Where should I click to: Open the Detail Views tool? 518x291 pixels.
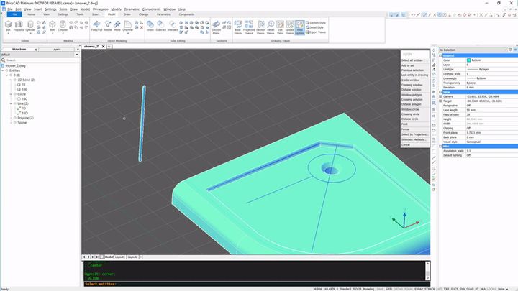pos(271,27)
